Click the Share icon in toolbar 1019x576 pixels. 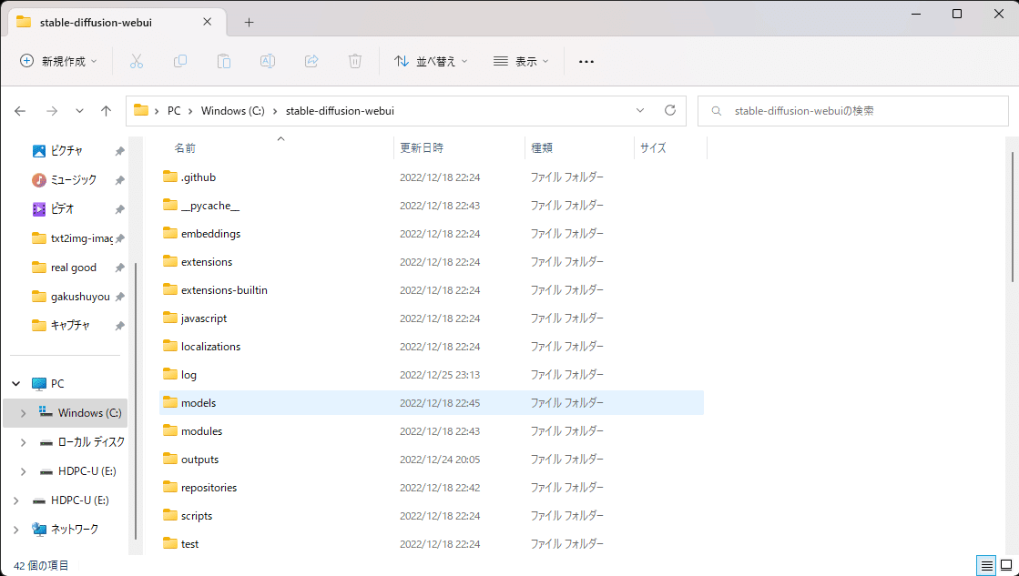(311, 61)
